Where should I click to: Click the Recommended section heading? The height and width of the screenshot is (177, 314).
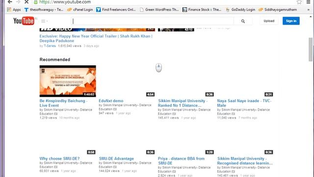click(x=54, y=59)
